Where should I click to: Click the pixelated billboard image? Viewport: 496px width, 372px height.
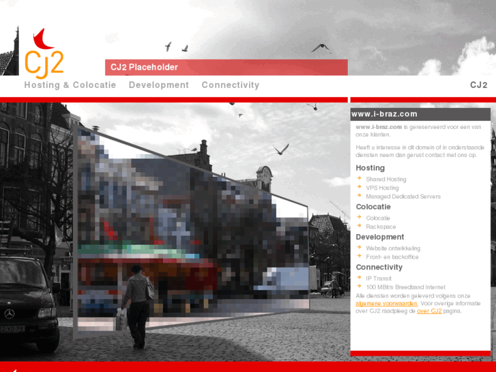tap(191, 231)
